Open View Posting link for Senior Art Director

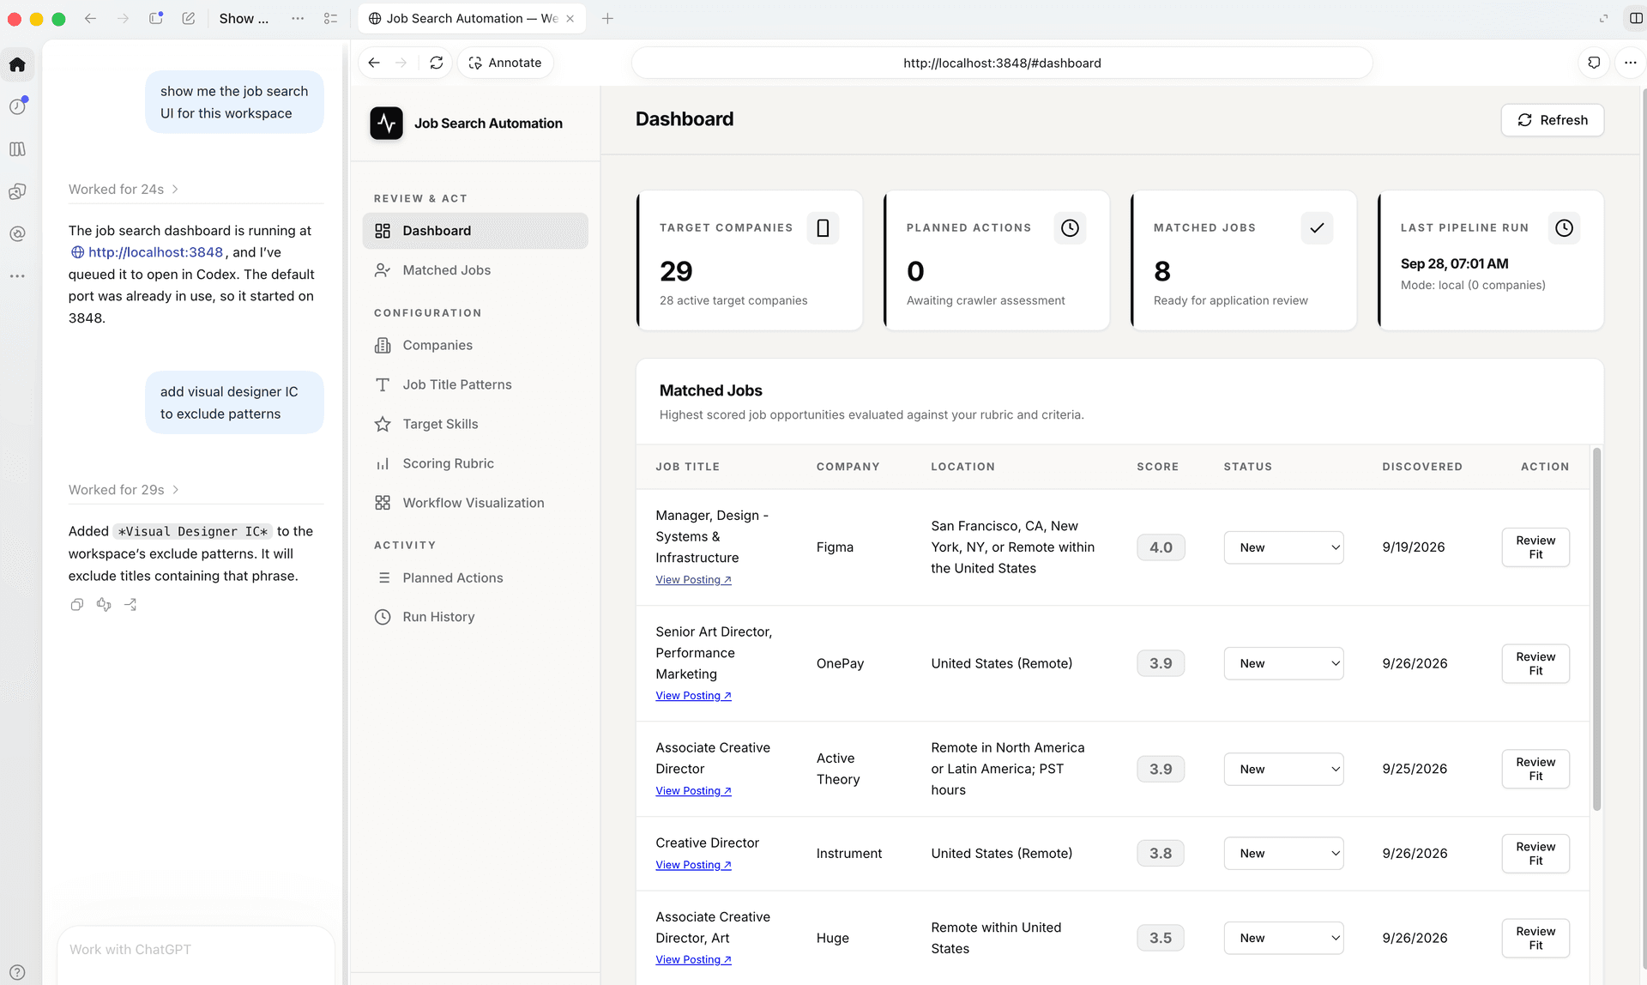tap(693, 696)
